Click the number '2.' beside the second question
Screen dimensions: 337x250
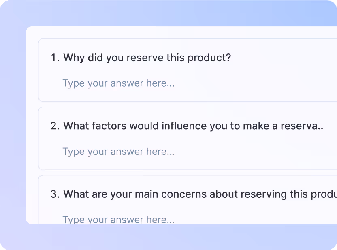[55, 126]
